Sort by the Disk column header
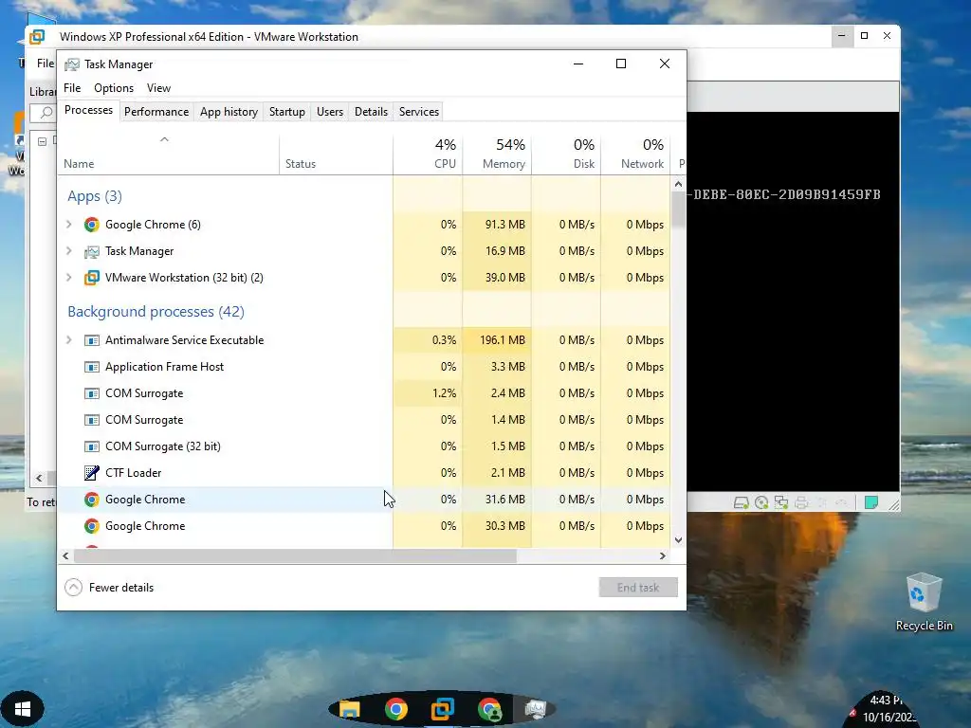971x728 pixels. click(566, 155)
